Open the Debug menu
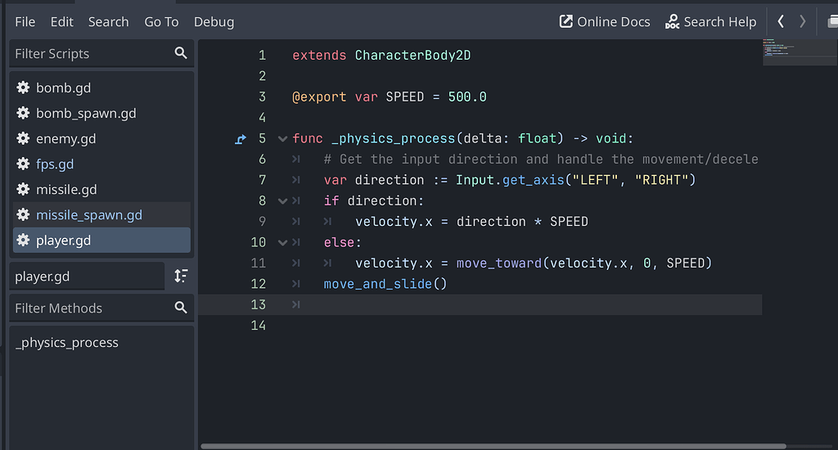This screenshot has width=838, height=450. (214, 22)
